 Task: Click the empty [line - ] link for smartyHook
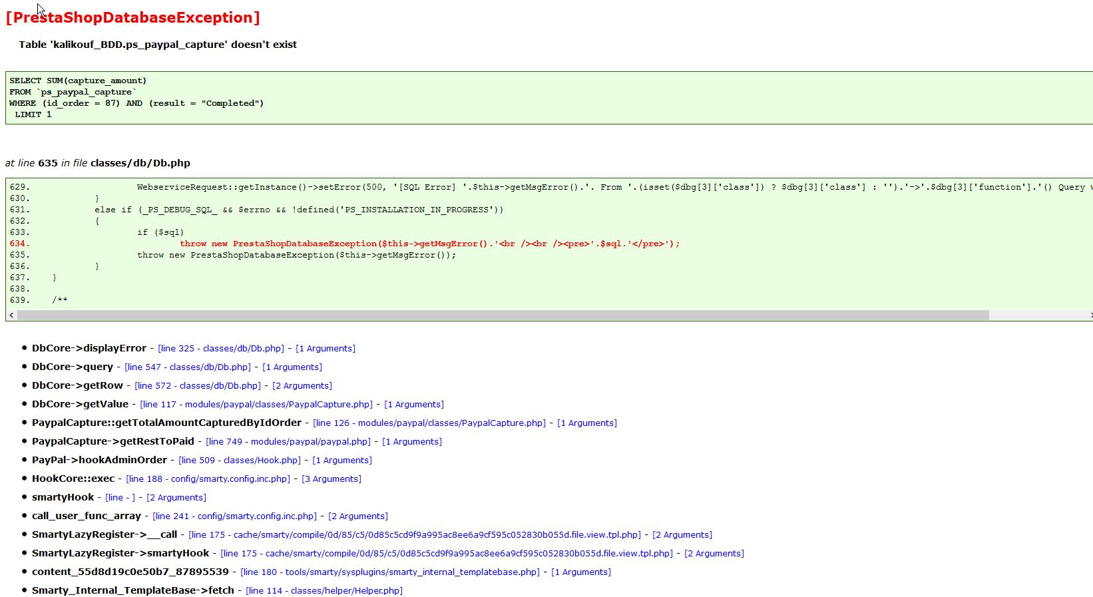click(120, 497)
